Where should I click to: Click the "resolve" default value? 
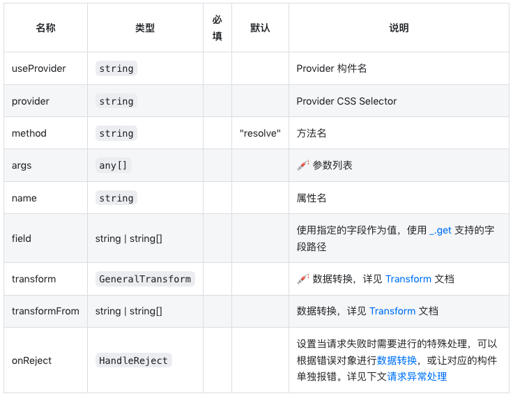tap(260, 133)
